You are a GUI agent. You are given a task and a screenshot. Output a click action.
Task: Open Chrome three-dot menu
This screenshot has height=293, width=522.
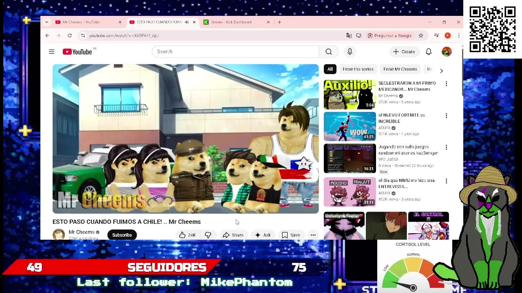pos(459,35)
